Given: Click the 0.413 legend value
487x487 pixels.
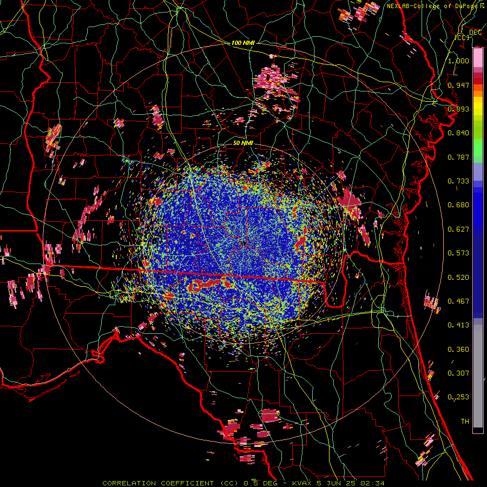Looking at the screenshot, I should click(x=458, y=325).
